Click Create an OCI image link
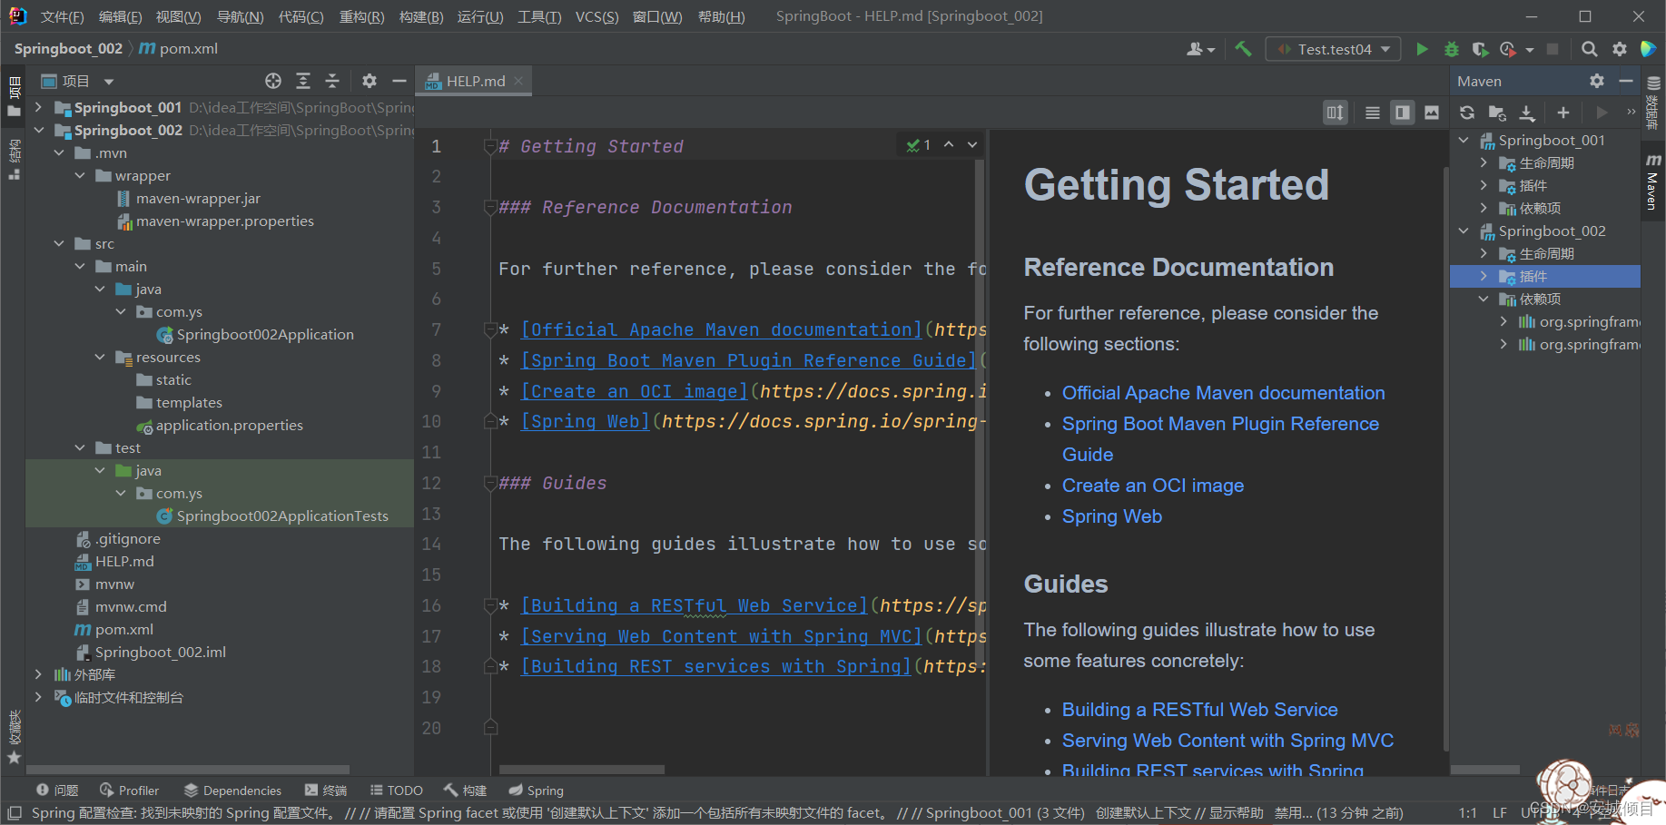The height and width of the screenshot is (825, 1666). coord(1152,486)
